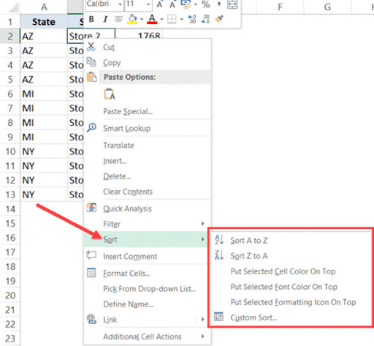Click the Percent Style icon

pos(206,4)
